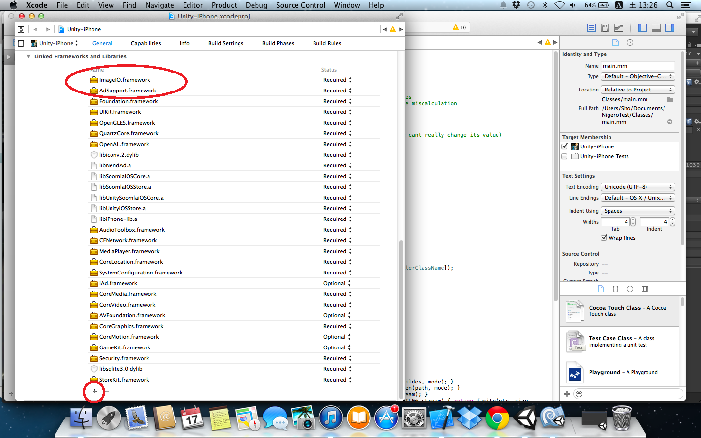The image size is (701, 438).
Task: Select the Assistant editor button
Action: point(605,28)
